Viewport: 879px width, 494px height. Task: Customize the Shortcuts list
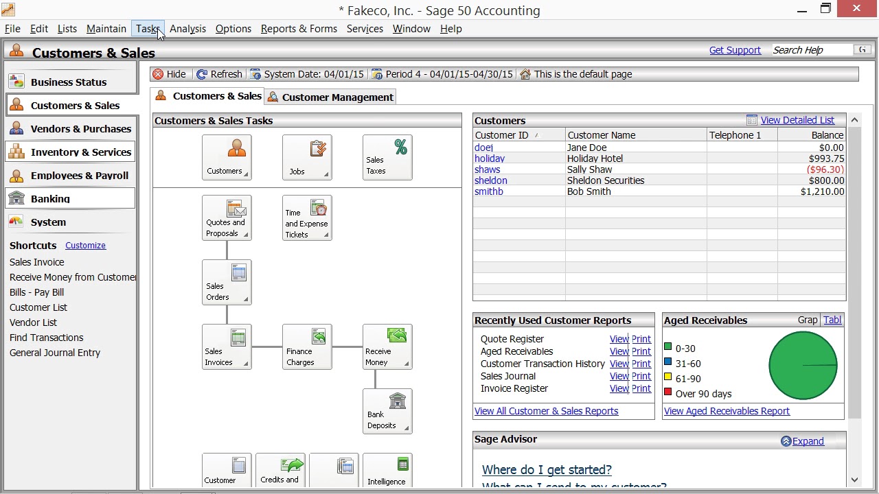pyautogui.click(x=85, y=246)
